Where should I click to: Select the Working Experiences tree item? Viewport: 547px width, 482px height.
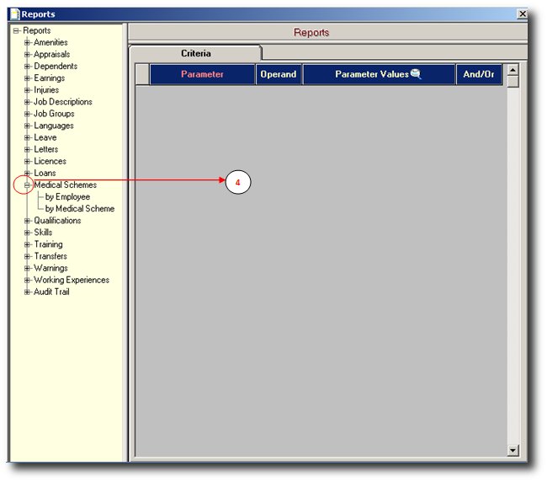[71, 281]
